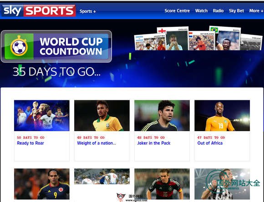
Task: Expand the More + menu
Action: (256, 11)
